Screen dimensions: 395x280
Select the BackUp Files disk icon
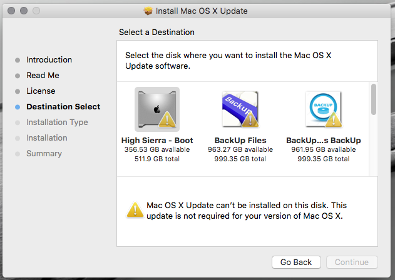pos(240,109)
